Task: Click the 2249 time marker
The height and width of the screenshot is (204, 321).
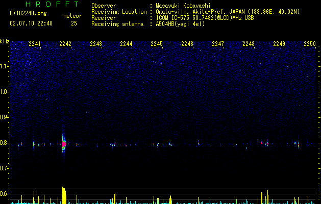Action: pyautogui.click(x=279, y=44)
